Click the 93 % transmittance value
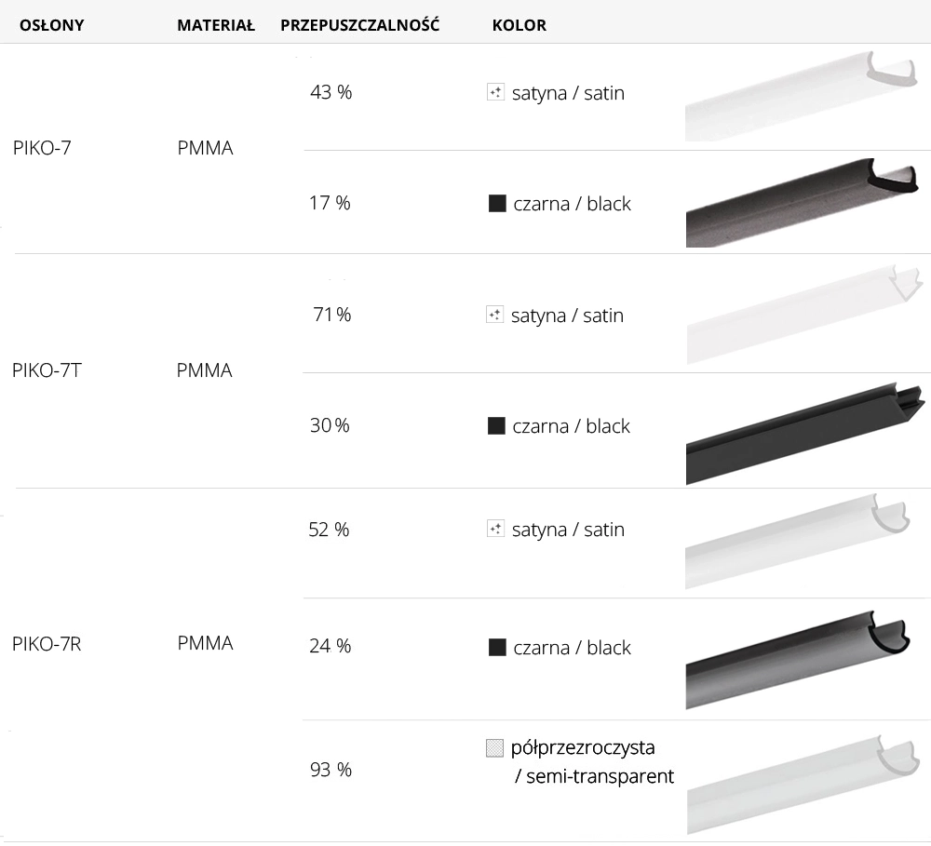931x846 pixels. [x=331, y=770]
